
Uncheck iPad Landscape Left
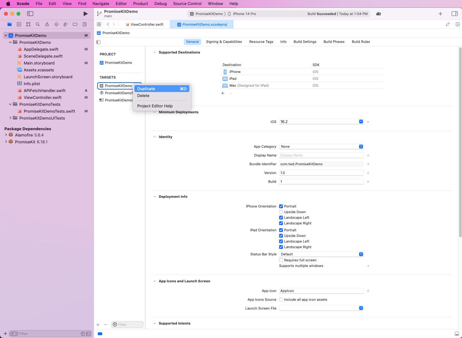[x=281, y=241]
